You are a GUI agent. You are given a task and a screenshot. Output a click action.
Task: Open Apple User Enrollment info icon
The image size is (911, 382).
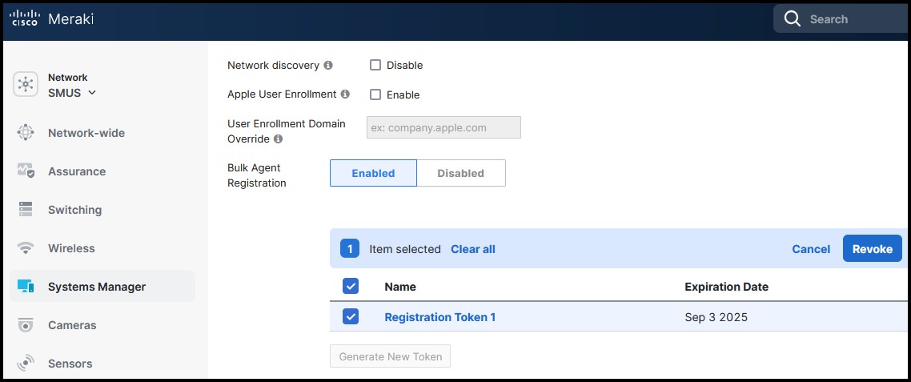click(x=345, y=94)
